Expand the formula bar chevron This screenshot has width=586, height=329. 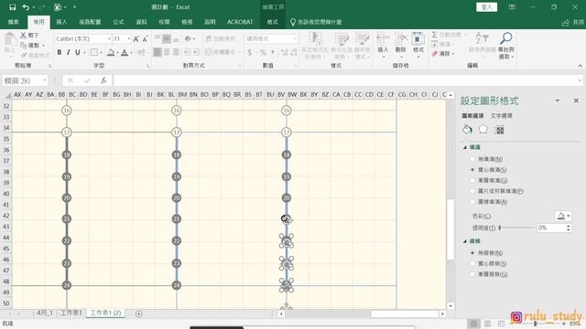[580, 80]
